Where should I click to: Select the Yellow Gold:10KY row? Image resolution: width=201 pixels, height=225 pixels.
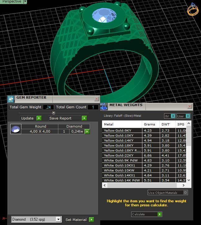(x=144, y=135)
